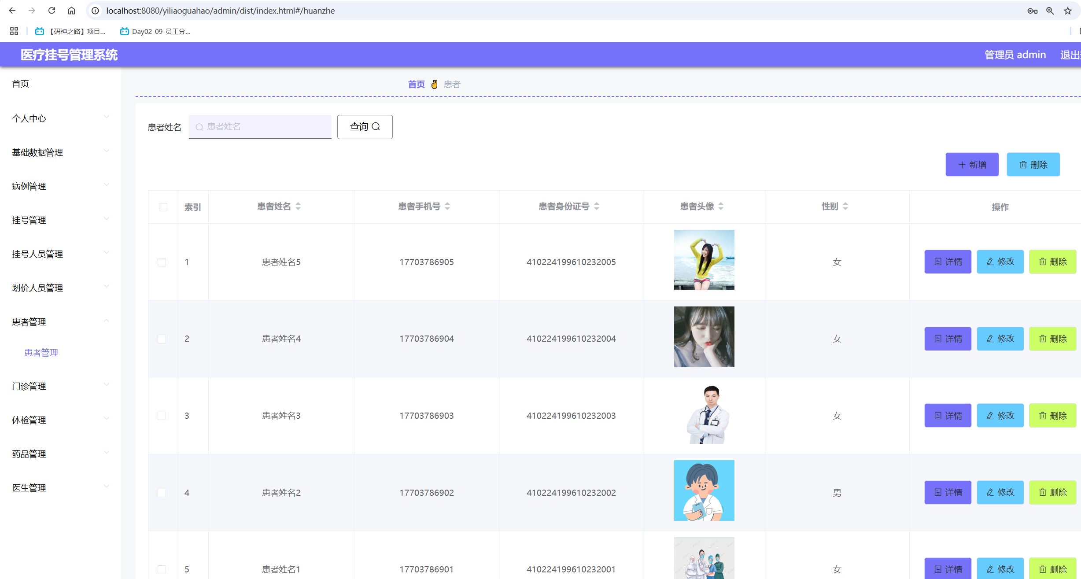Check the row for 患者姓名4

[x=162, y=339]
